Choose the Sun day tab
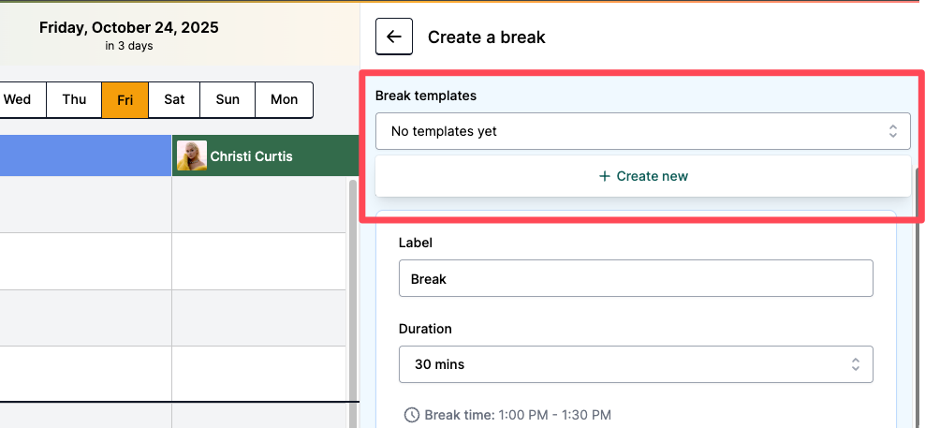The width and height of the screenshot is (925, 428). [228, 99]
